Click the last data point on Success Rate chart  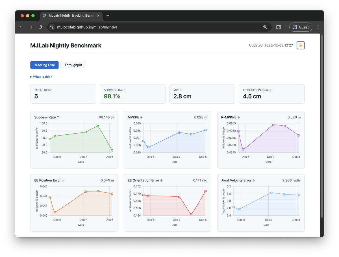[112, 150]
